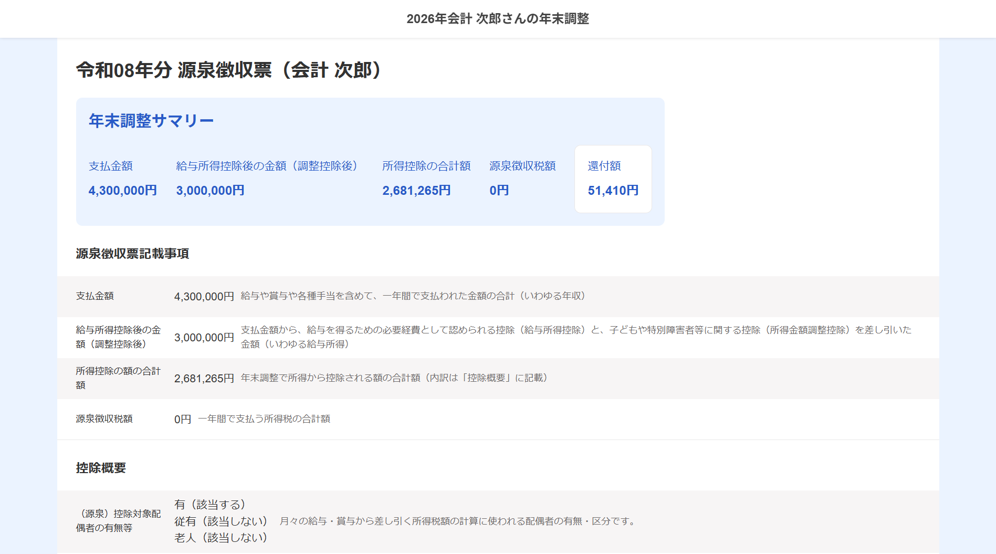Click description '一年間で支払う所得税の合計額'

pyautogui.click(x=264, y=419)
